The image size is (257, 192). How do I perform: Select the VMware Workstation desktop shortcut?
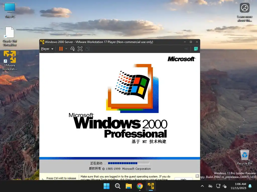(10, 61)
